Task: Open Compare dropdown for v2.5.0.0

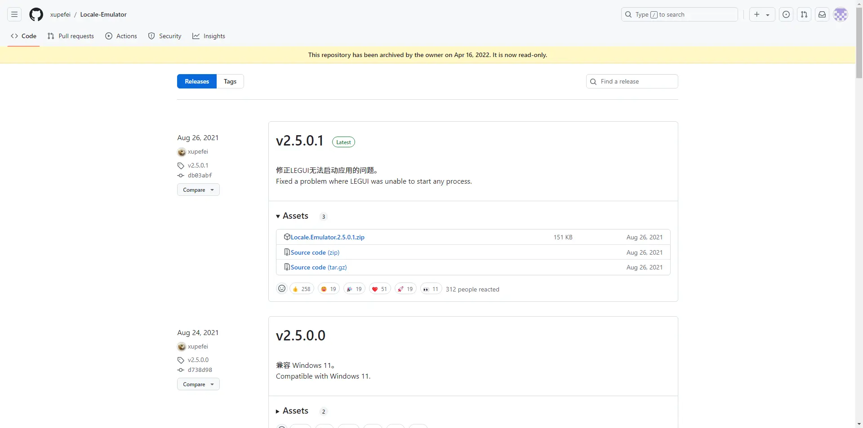Action: tap(198, 384)
